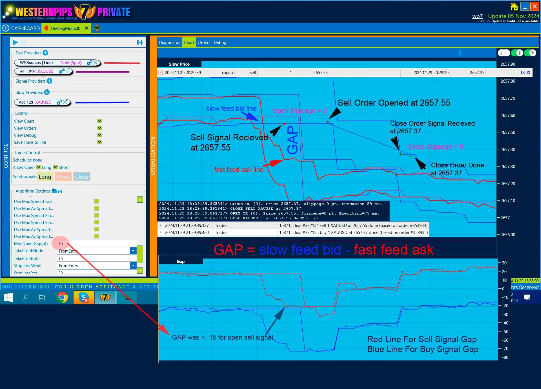Open the TakeProfitMode dropdown
This screenshot has width=541, height=389.
pos(133,251)
